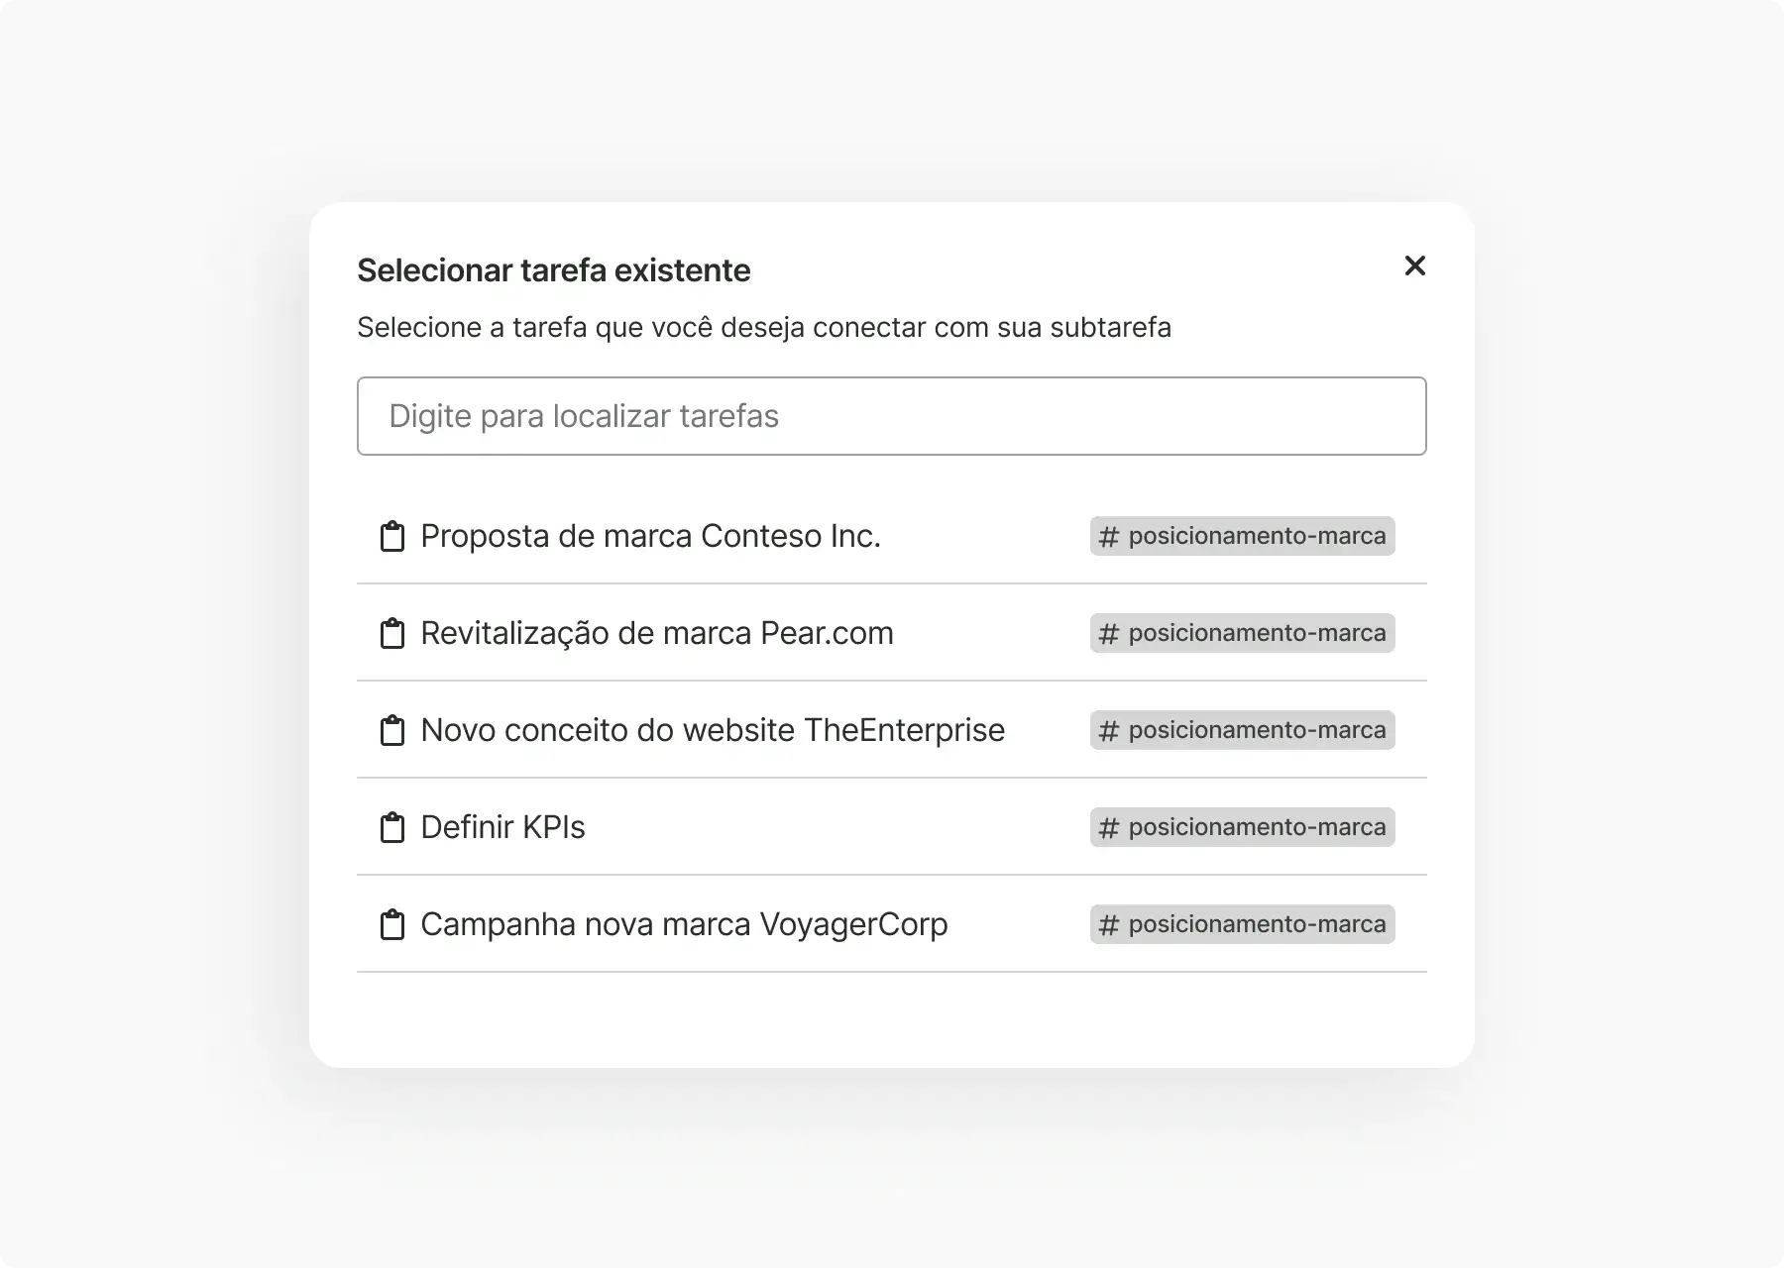The height and width of the screenshot is (1268, 1784).
Task: Choose Novo conceito do website TheEnterprise task
Action: tap(712, 730)
